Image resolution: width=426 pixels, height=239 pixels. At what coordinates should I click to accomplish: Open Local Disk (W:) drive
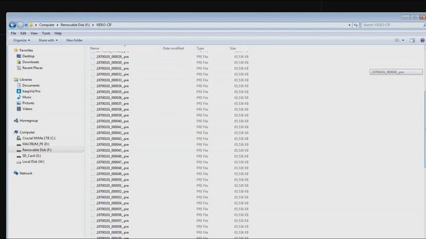[x=33, y=162]
